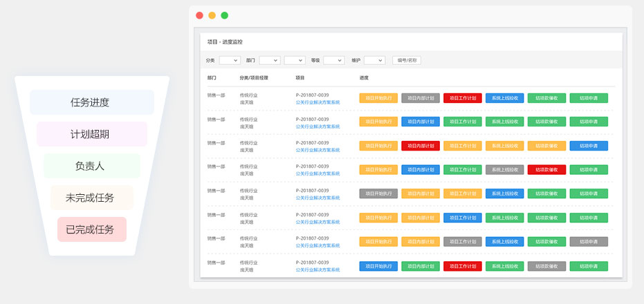Click the 编号/名称 search input field
Viewport: 644px width, 304px height.
(406, 60)
